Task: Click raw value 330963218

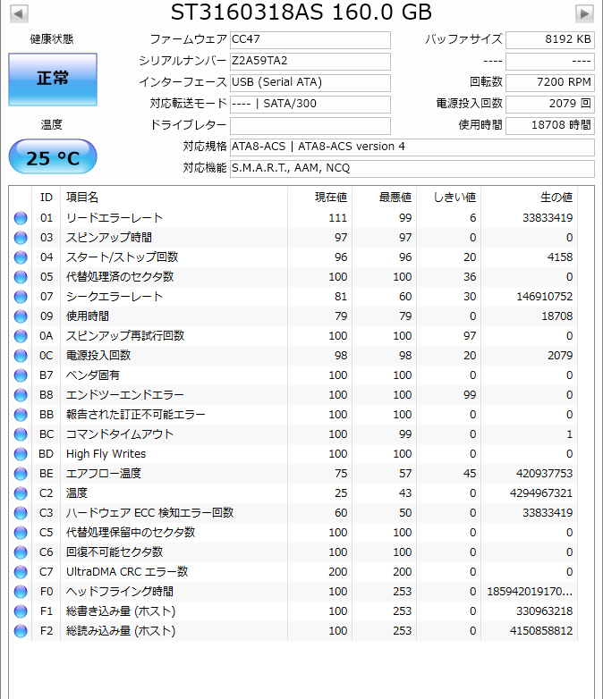Action: pyautogui.click(x=545, y=611)
